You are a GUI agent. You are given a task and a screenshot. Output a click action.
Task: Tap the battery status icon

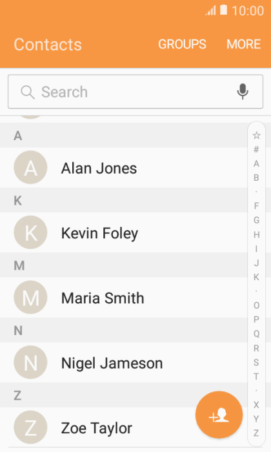coord(224,10)
